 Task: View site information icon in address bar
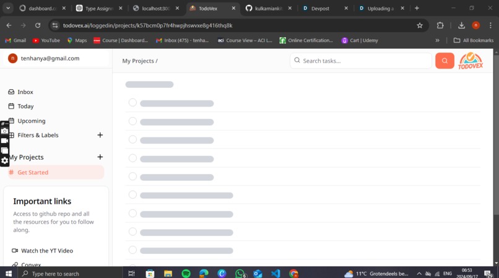[55, 25]
